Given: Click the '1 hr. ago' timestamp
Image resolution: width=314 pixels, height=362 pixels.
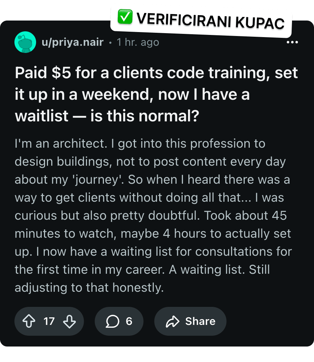Looking at the screenshot, I should 138,42.
